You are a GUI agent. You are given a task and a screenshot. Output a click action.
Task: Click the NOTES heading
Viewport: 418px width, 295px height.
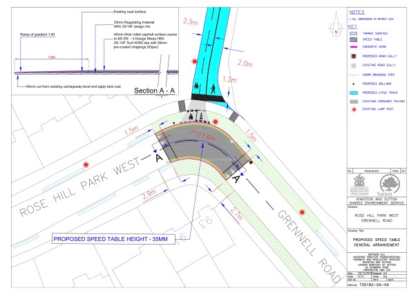(357, 12)
